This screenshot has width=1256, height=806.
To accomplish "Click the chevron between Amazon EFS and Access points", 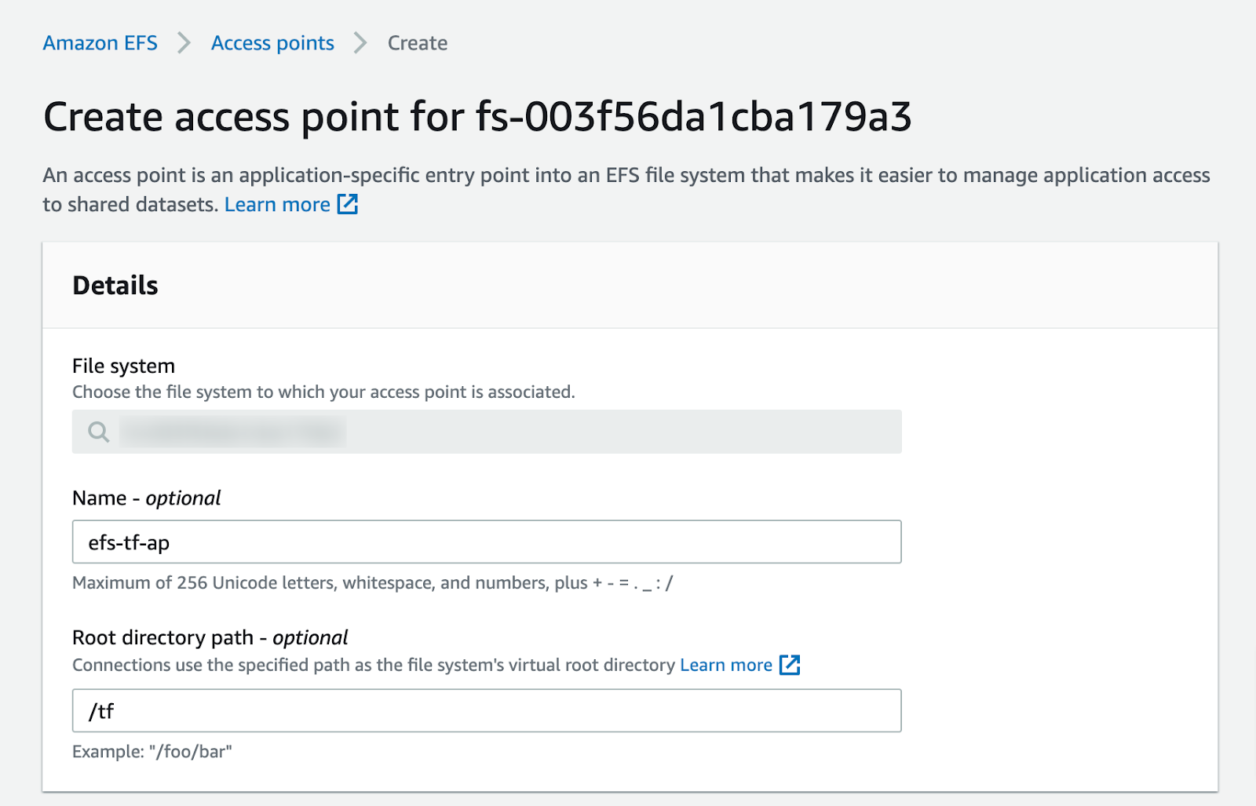I will click(x=184, y=43).
